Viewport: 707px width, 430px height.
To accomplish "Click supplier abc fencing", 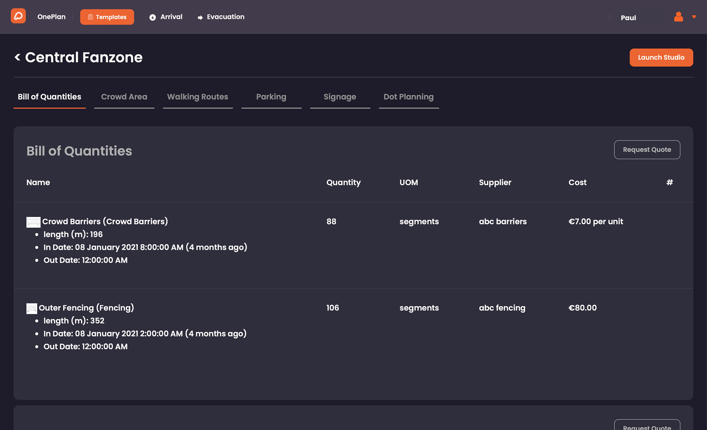I will click(502, 308).
